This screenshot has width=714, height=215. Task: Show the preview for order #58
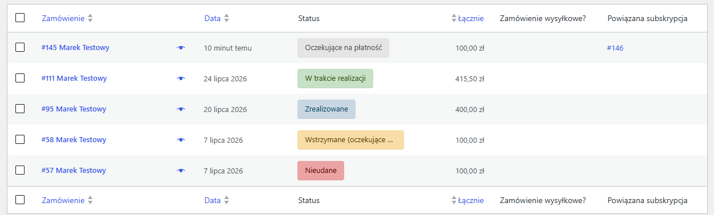tap(181, 140)
